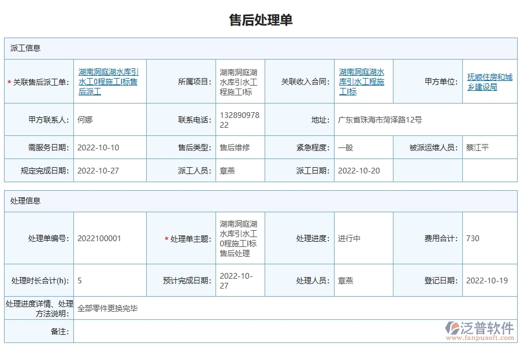
Task: Collapse the 派工信息 section header
Action: (x=24, y=49)
